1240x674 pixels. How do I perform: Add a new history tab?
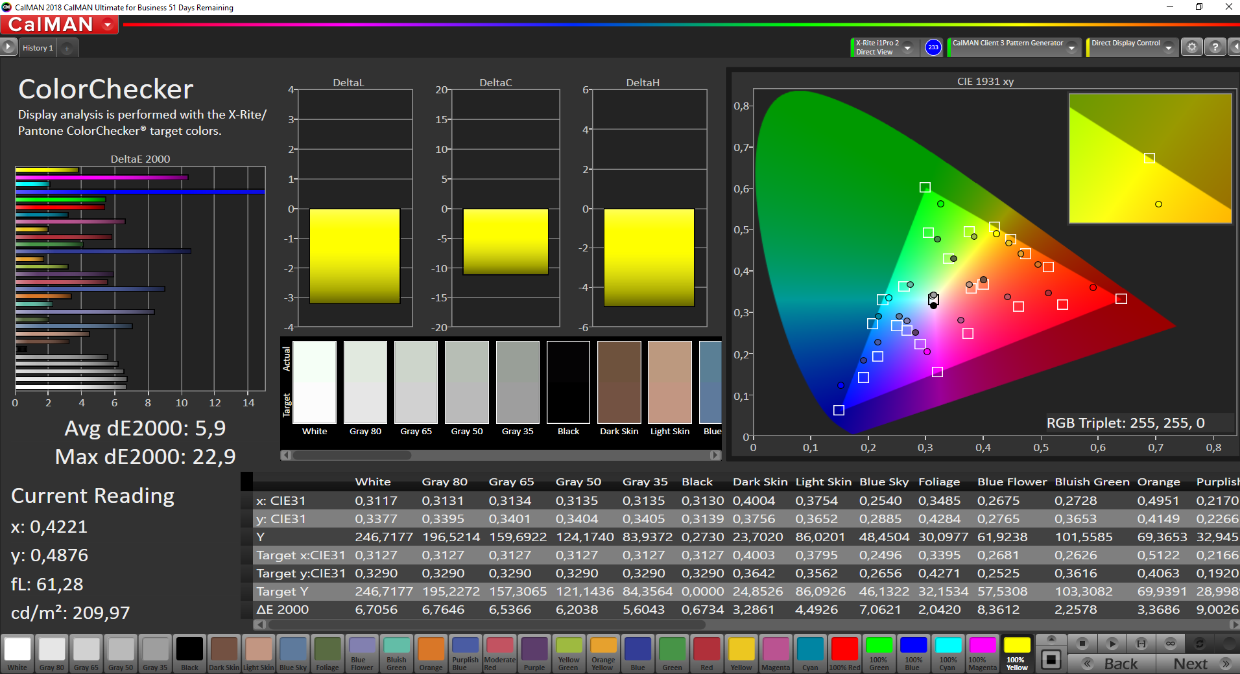67,48
